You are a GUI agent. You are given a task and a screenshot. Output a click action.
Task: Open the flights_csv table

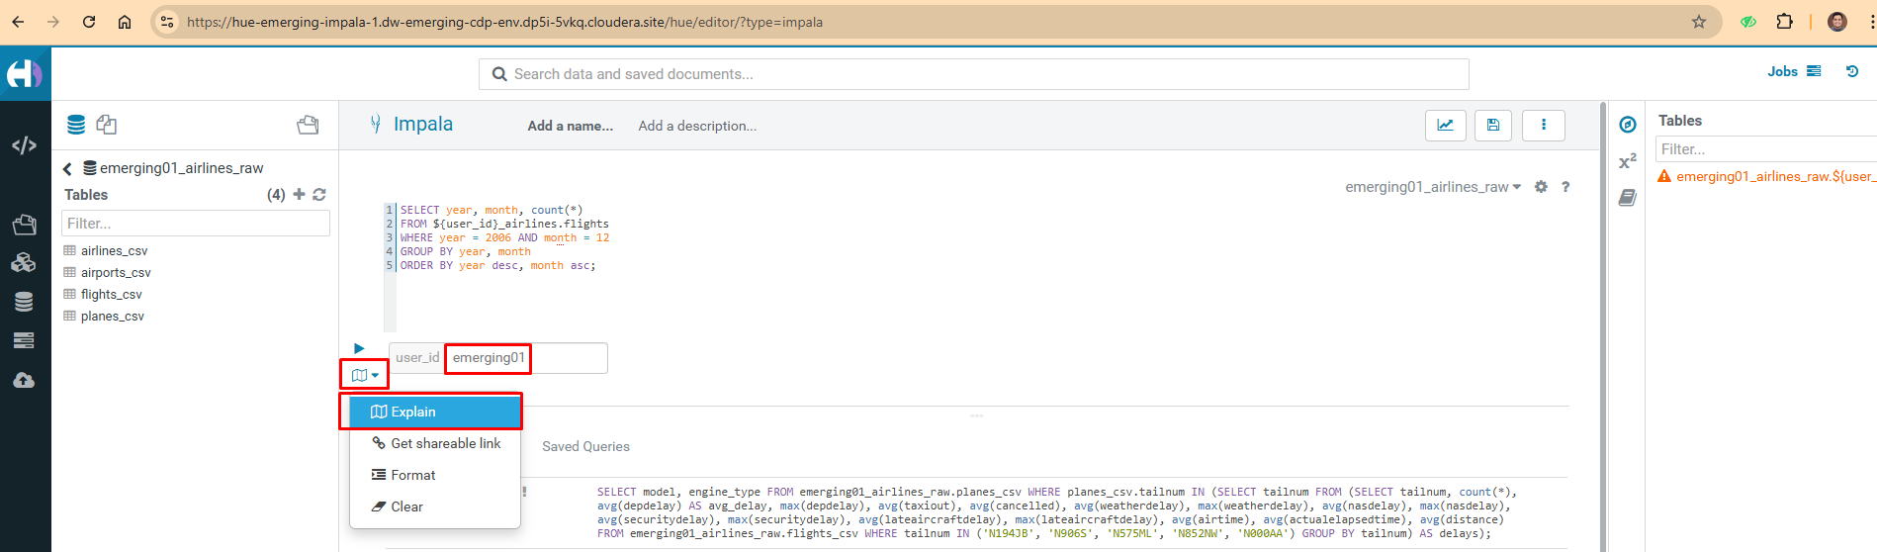click(111, 294)
